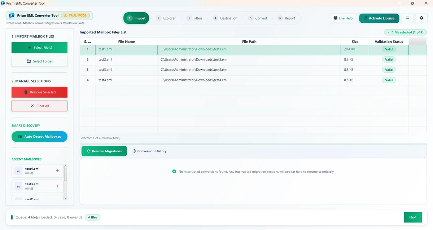Click the Recent Mailboxes list scrollbar
This screenshot has height=230, width=433.
pyautogui.click(x=65, y=174)
